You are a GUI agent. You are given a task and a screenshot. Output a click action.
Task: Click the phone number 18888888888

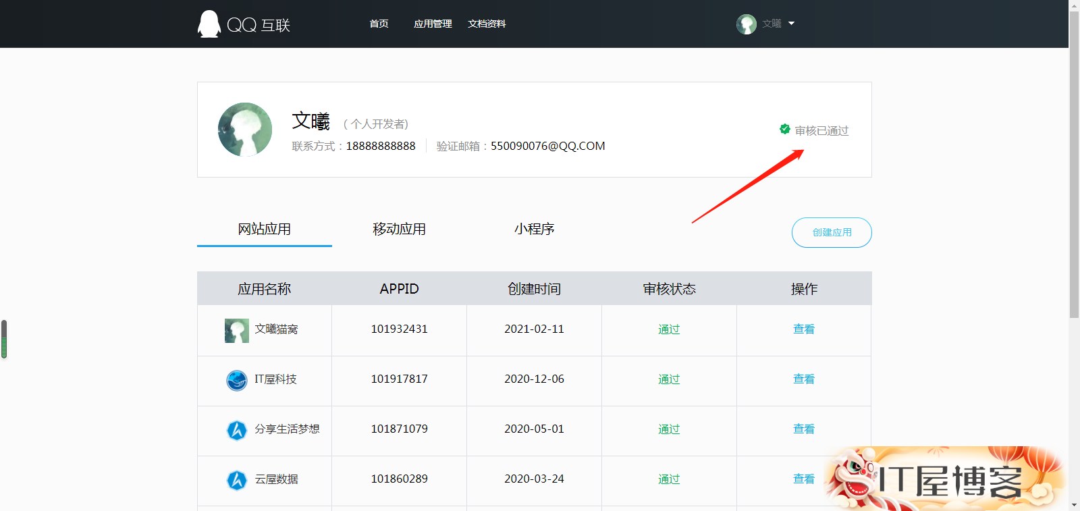(381, 146)
